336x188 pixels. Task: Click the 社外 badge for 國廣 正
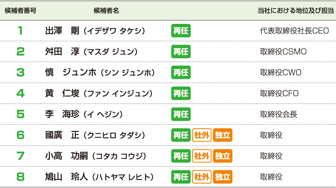pos(202,135)
